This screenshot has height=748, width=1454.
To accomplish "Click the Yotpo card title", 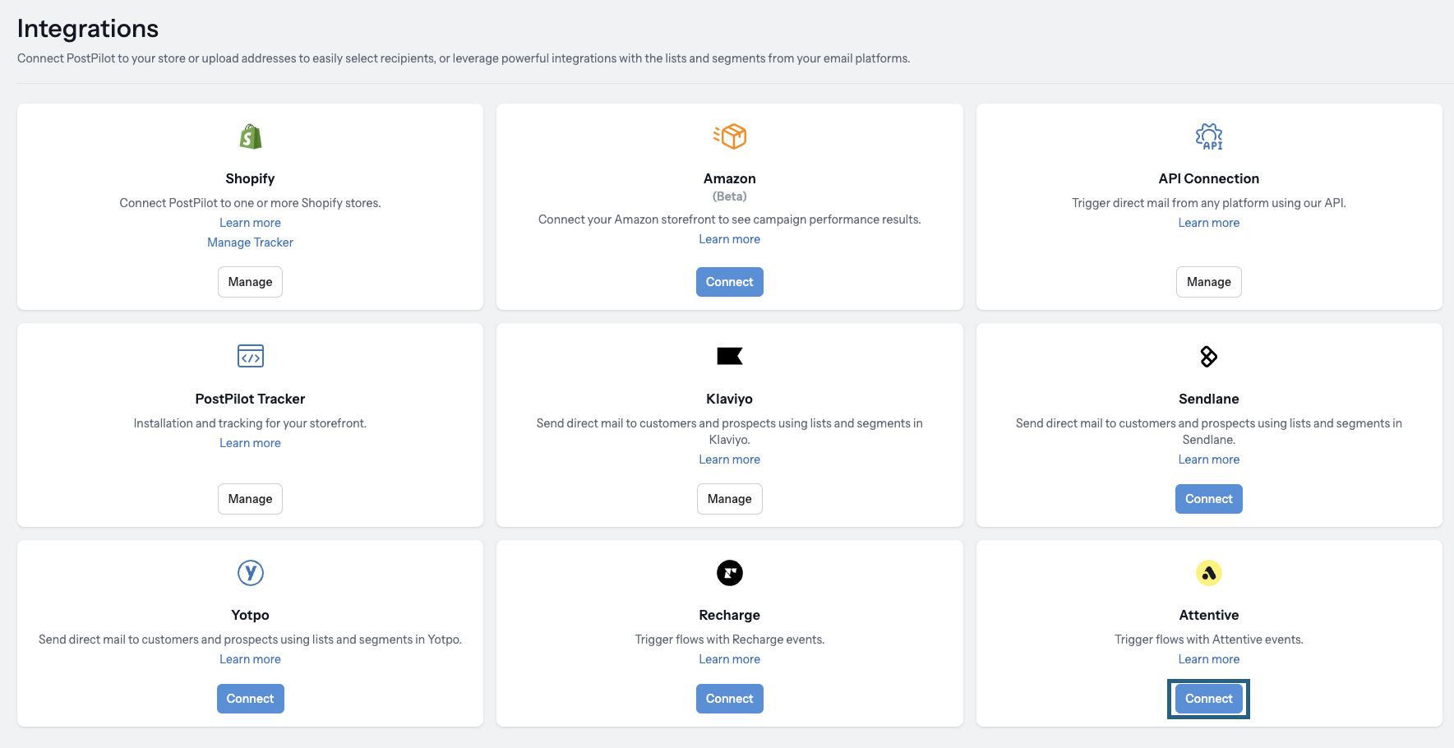I will [251, 615].
